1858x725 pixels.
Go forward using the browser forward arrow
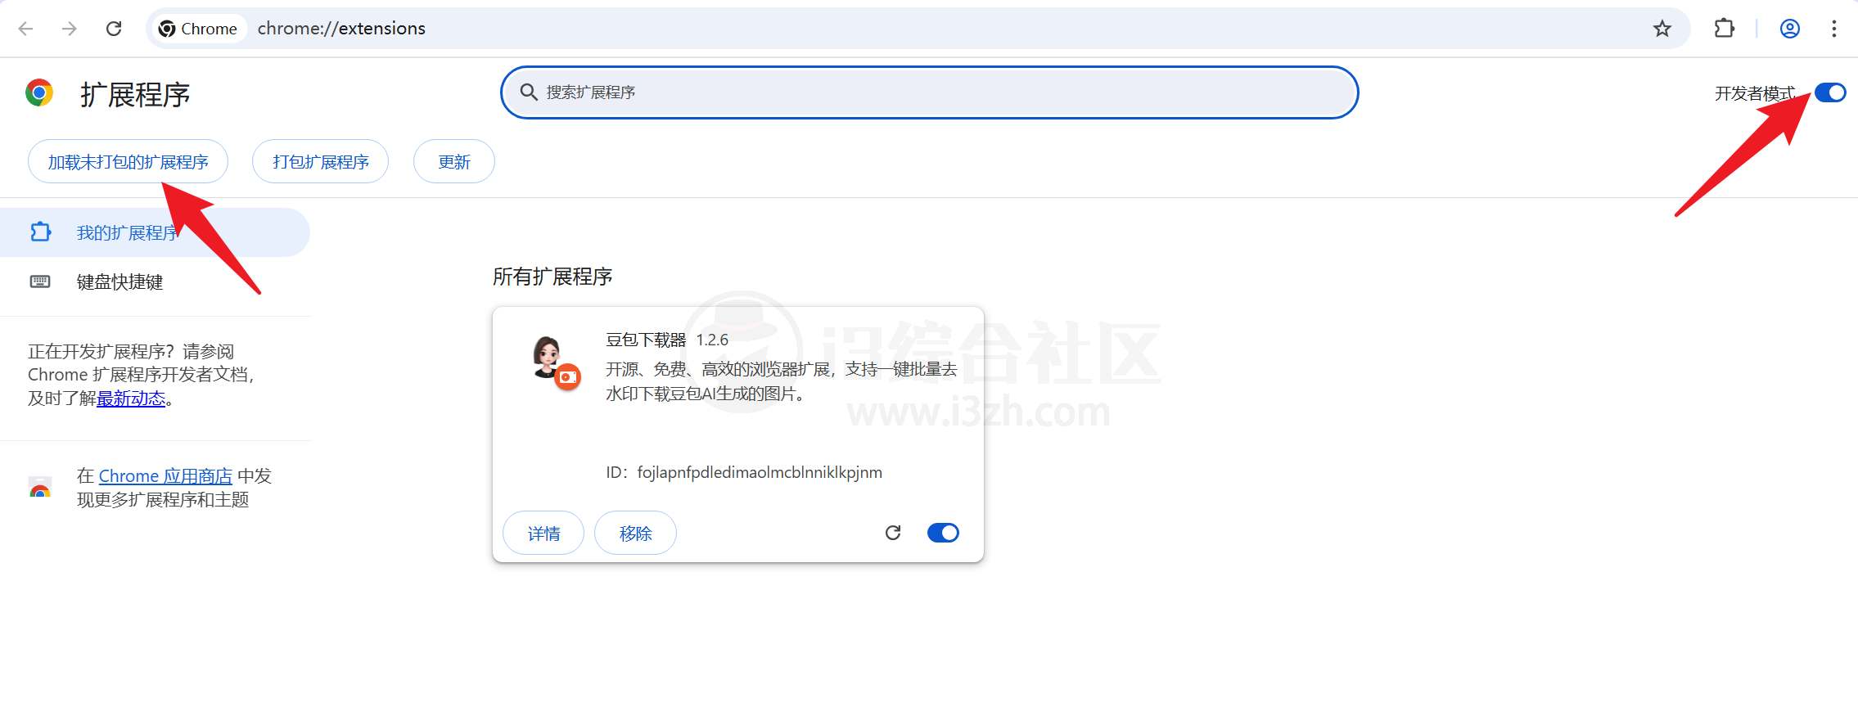pos(70,29)
